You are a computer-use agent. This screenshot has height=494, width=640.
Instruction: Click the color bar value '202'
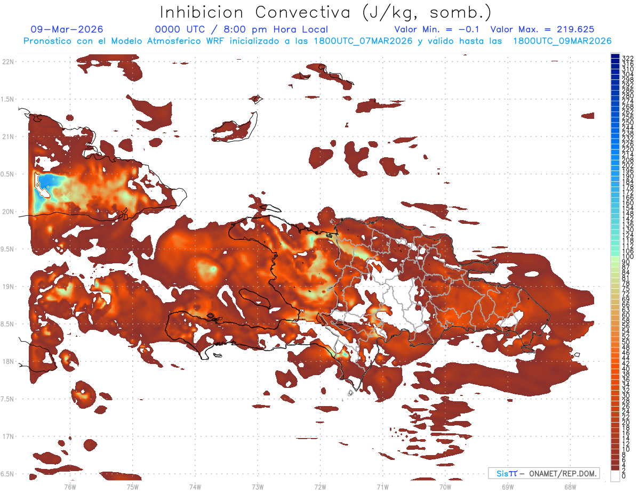click(628, 165)
